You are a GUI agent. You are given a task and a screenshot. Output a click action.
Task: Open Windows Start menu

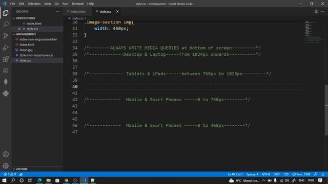point(4,180)
